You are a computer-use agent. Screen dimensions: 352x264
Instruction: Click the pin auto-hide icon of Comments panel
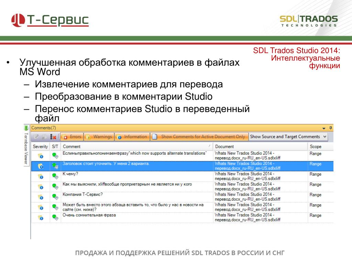pyautogui.click(x=330, y=128)
